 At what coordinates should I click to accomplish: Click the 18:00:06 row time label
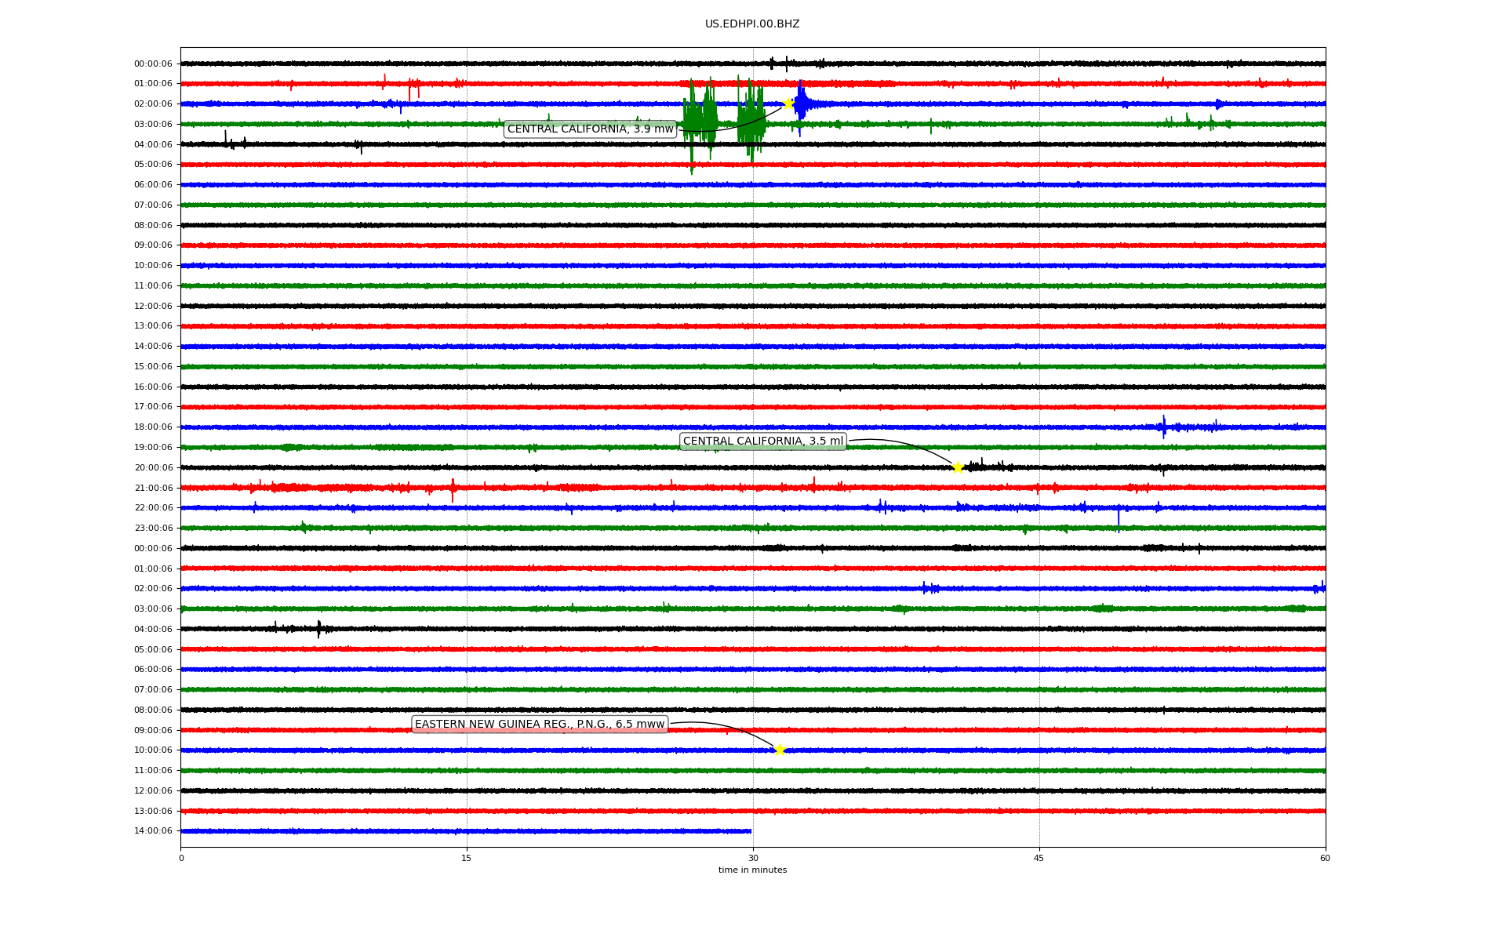click(153, 427)
